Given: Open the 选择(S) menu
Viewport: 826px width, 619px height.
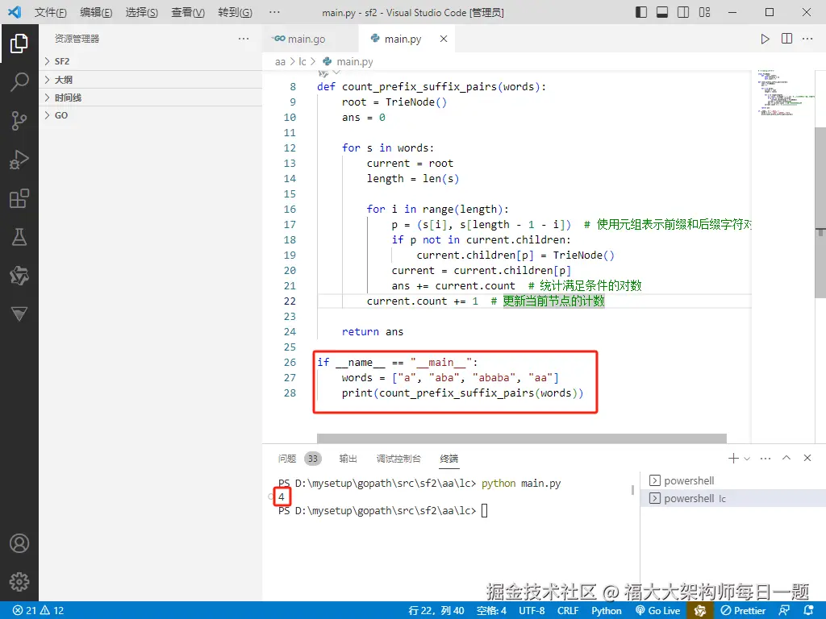Looking at the screenshot, I should pyautogui.click(x=141, y=12).
